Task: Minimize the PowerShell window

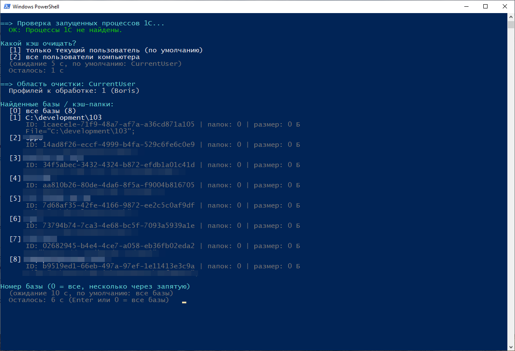Action: click(466, 6)
